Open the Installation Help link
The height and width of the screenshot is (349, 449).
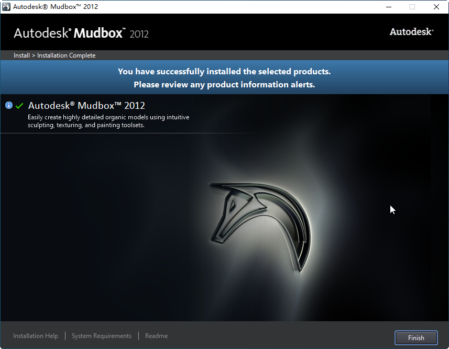tap(36, 336)
